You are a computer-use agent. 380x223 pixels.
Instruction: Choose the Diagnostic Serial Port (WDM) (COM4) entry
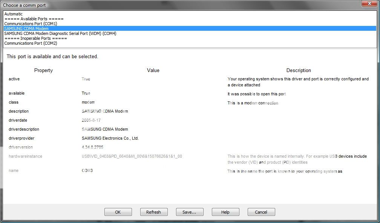pos(190,33)
